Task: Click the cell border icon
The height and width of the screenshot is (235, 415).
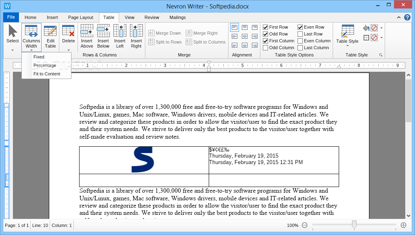Action: [x=366, y=38]
